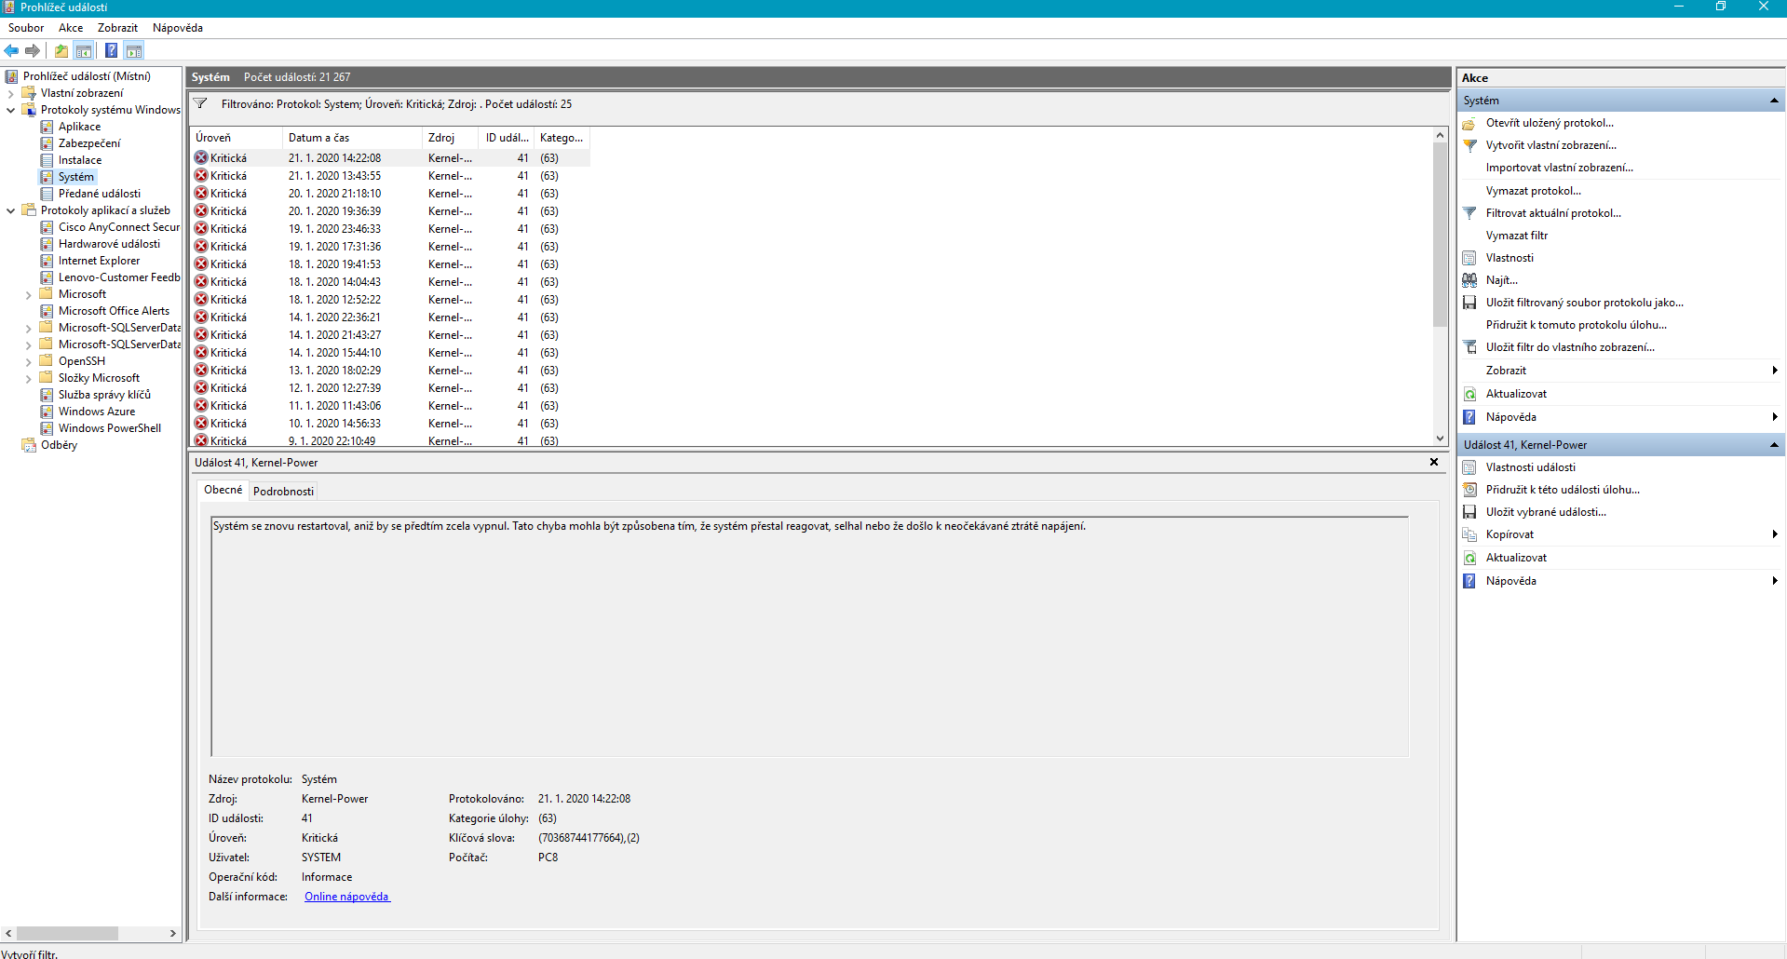Click Vymazat protokol... action
This screenshot has height=959, width=1787.
(1534, 191)
